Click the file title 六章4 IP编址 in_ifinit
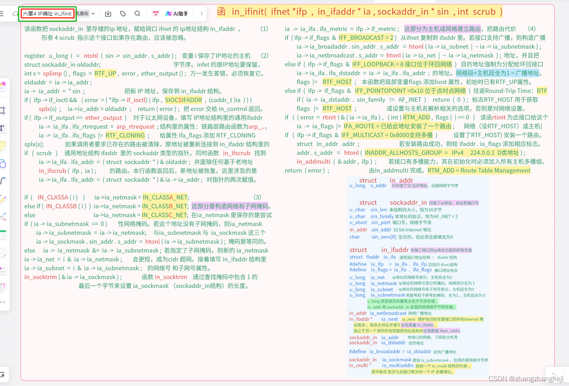 point(47,14)
